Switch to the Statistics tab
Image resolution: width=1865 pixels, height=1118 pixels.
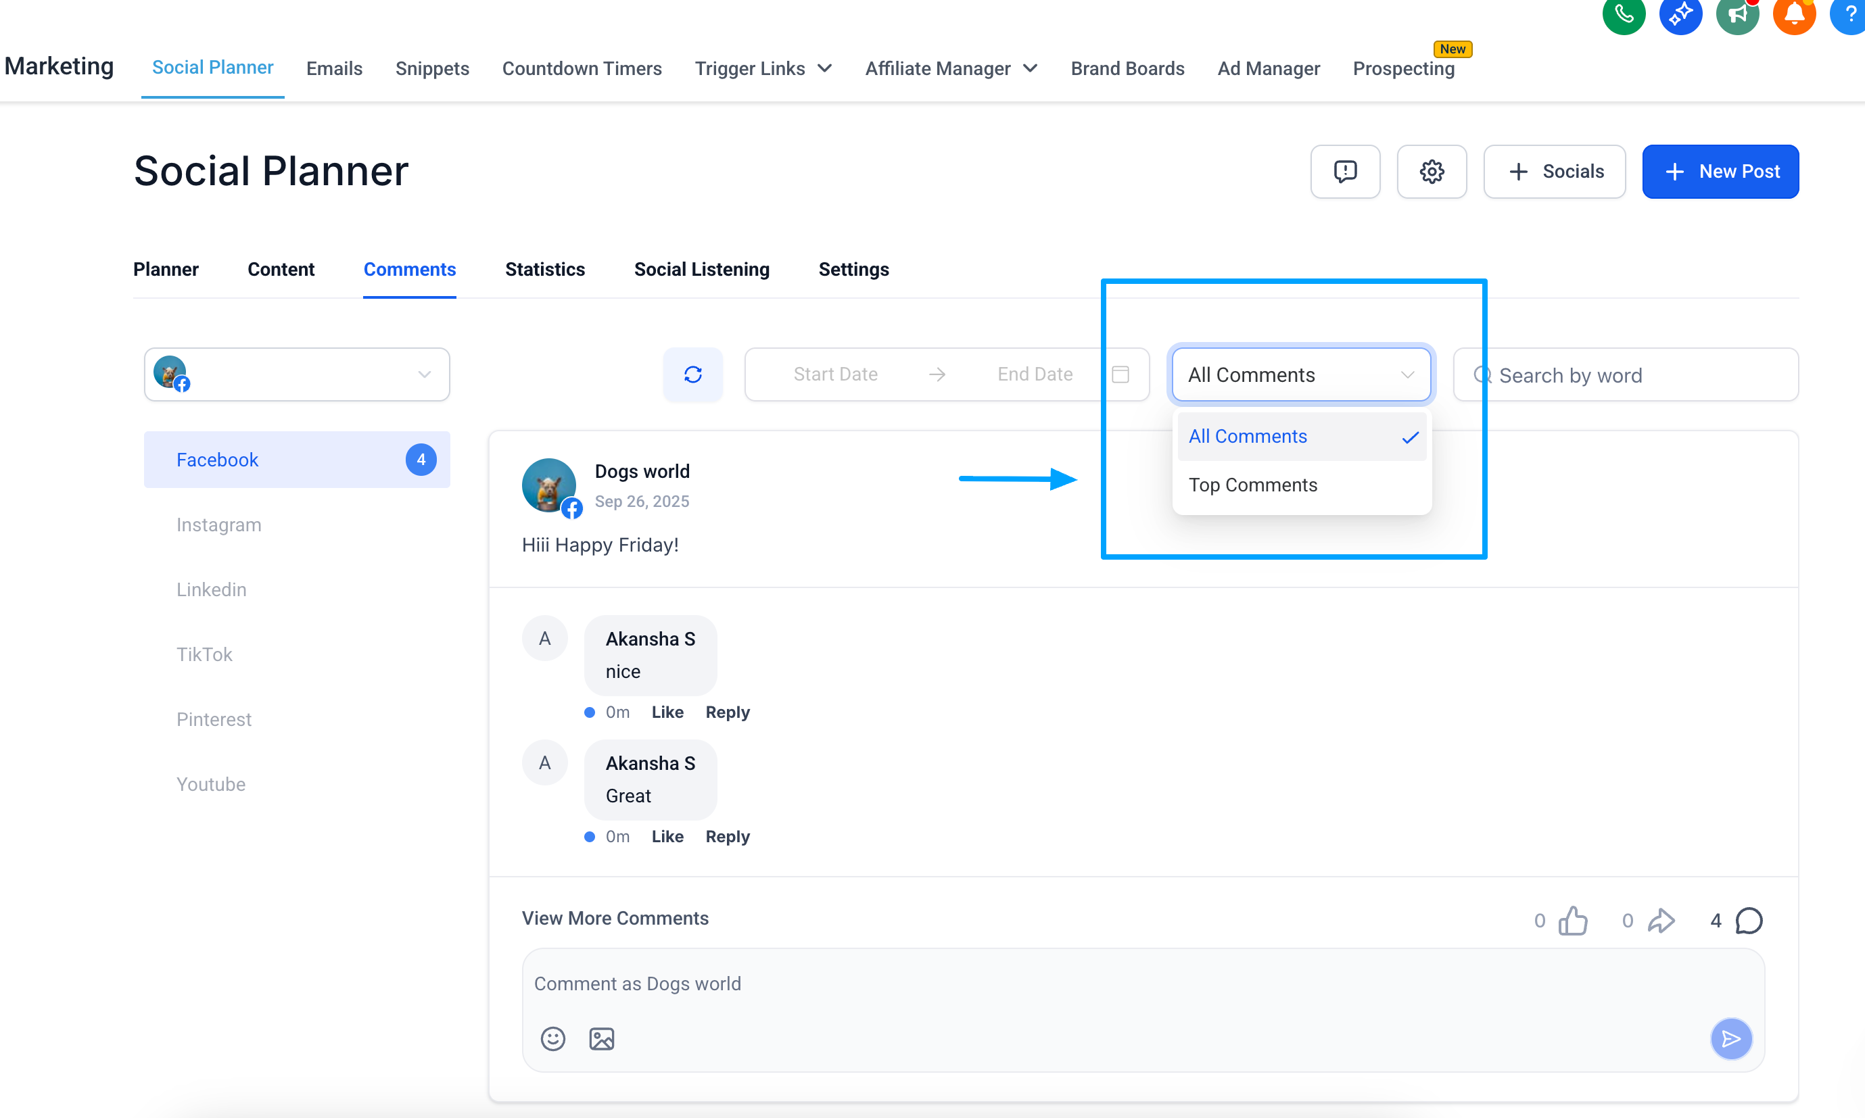coord(545,270)
